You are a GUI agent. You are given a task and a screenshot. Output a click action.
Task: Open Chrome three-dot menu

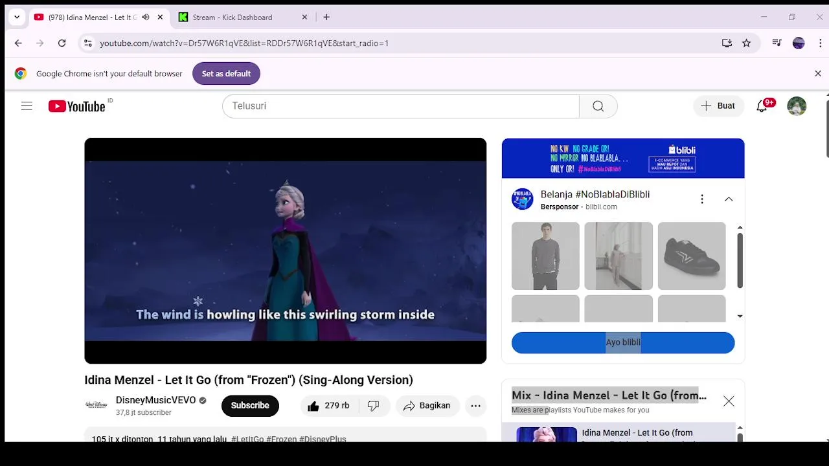821,43
